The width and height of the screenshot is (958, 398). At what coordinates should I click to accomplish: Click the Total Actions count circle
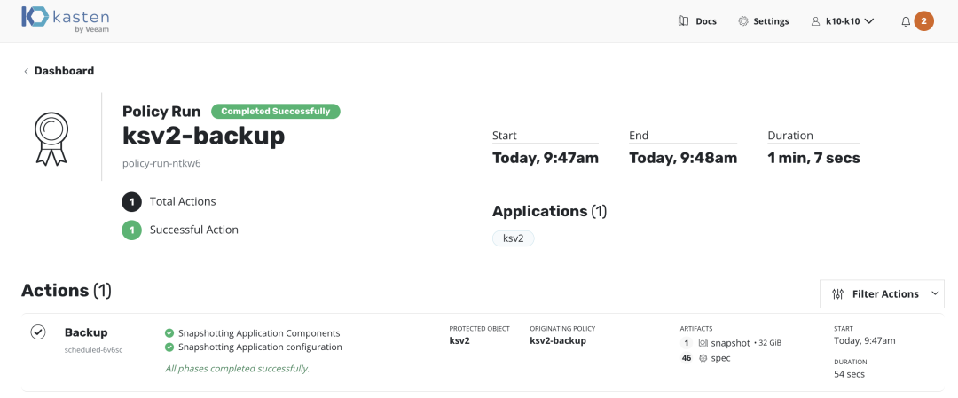[131, 201]
